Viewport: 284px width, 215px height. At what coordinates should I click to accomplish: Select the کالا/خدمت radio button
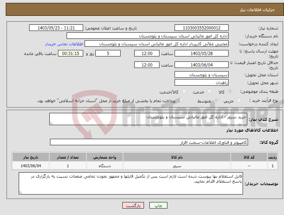click(184, 91)
